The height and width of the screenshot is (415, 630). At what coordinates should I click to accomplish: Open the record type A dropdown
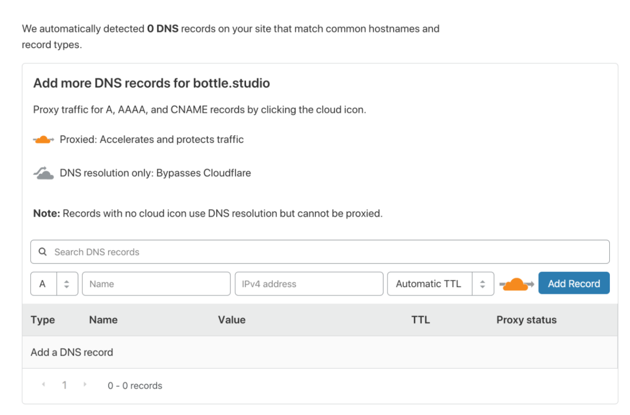point(43,284)
